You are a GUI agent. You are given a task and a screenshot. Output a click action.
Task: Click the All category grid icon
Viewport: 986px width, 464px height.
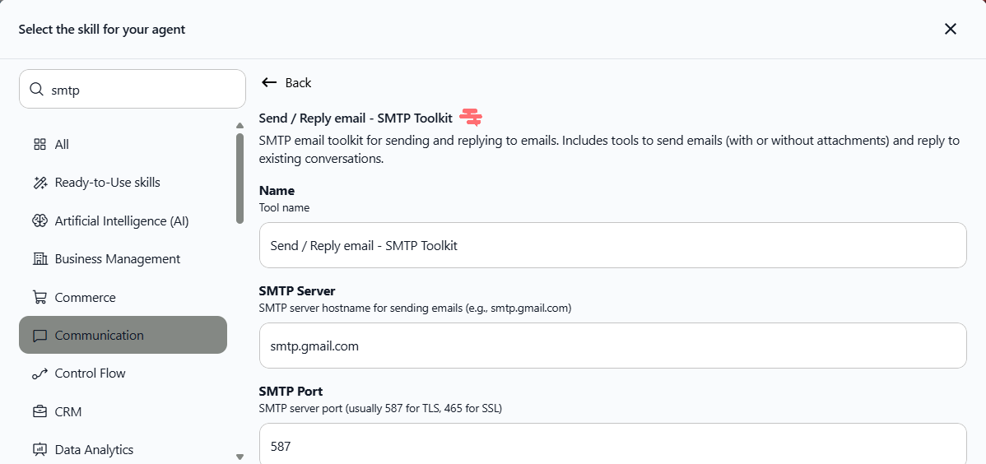click(x=40, y=145)
